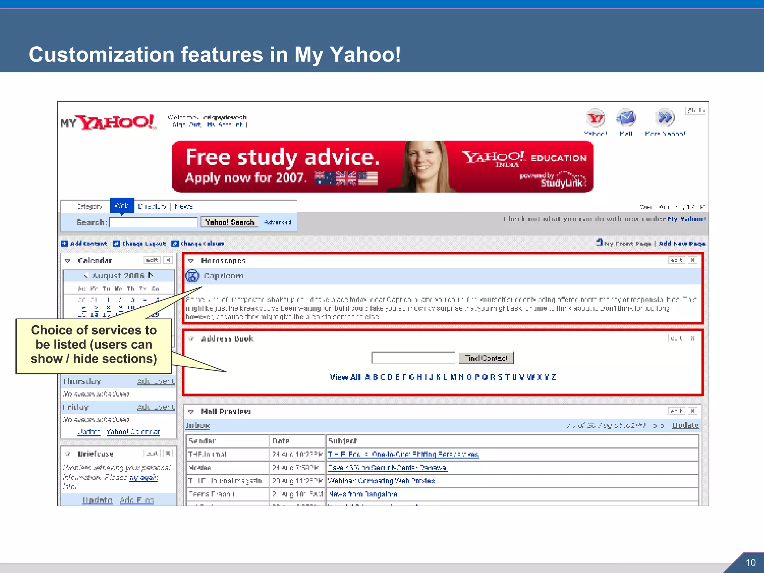Image resolution: width=764 pixels, height=573 pixels.
Task: Remove the Address Book module with X
Action: pos(693,338)
